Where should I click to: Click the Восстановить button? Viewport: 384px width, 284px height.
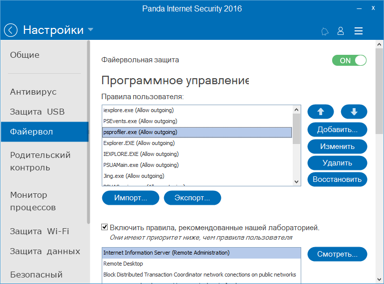click(337, 179)
